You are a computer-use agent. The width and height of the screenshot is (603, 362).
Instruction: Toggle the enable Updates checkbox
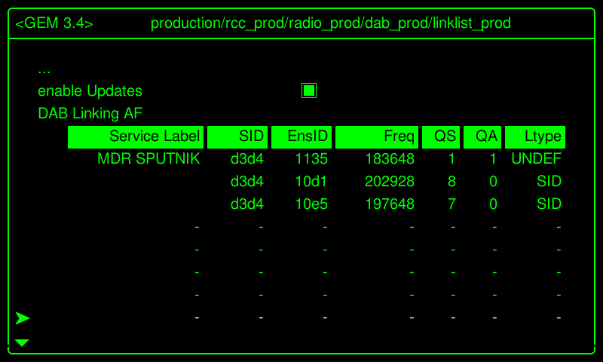(x=309, y=90)
